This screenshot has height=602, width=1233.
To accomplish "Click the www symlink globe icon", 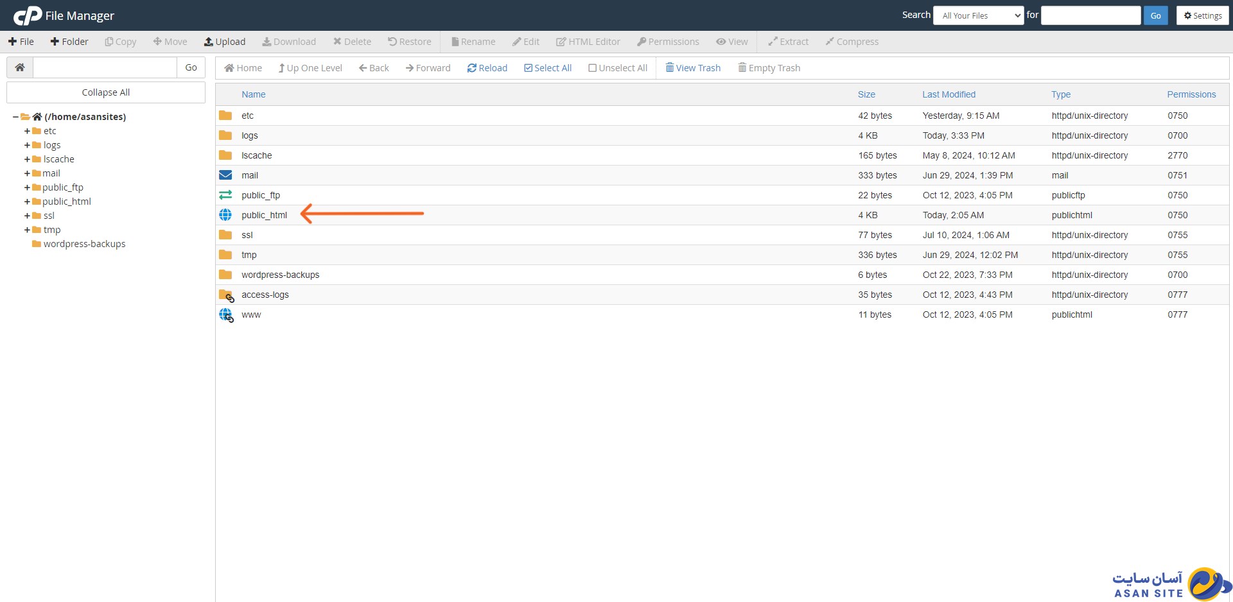I will tap(226, 315).
